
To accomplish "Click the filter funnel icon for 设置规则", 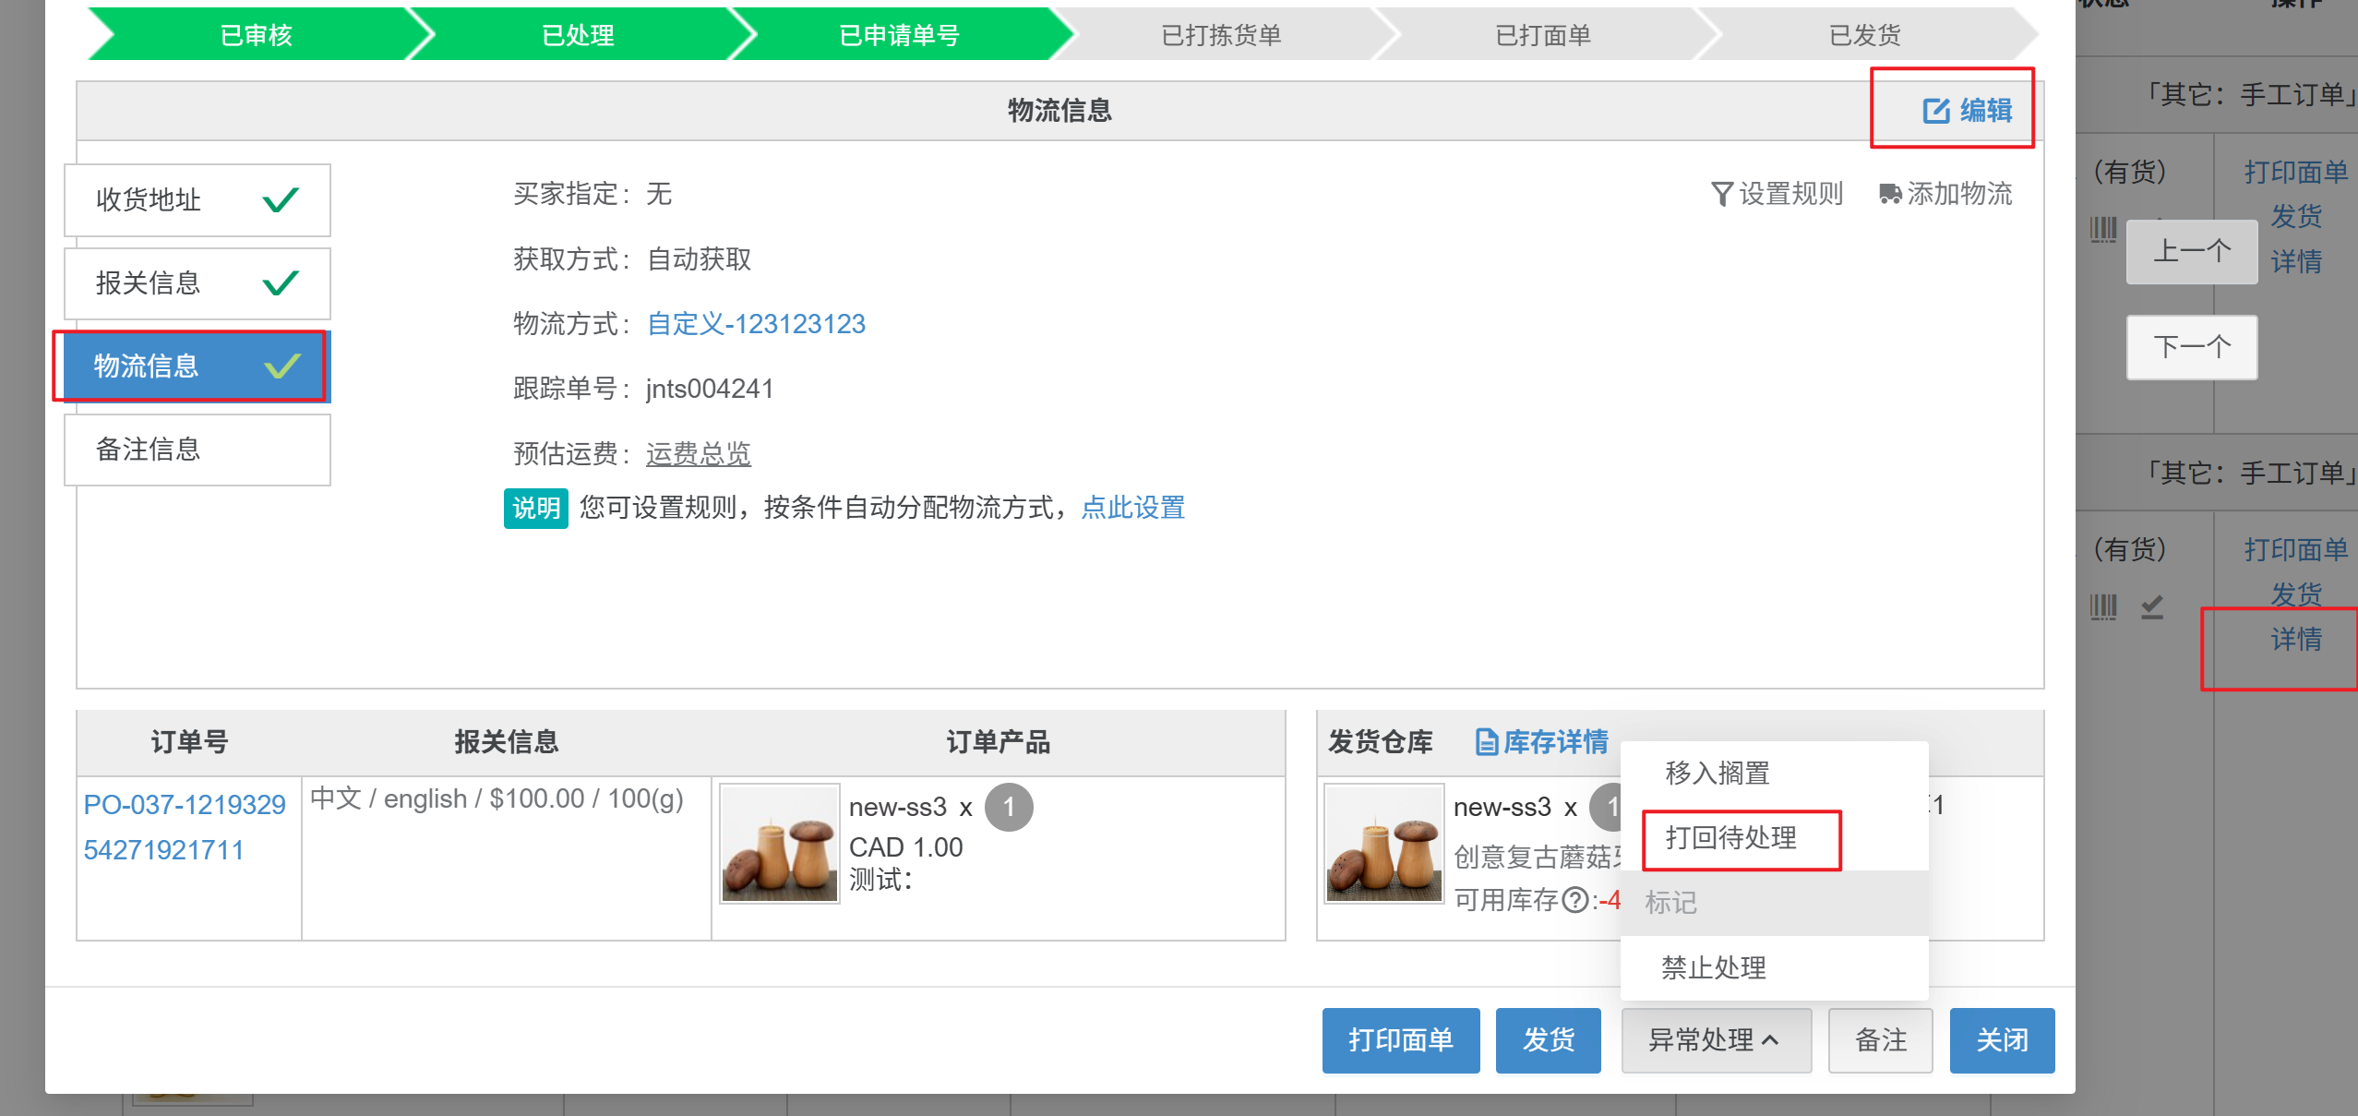I will click(x=1720, y=194).
